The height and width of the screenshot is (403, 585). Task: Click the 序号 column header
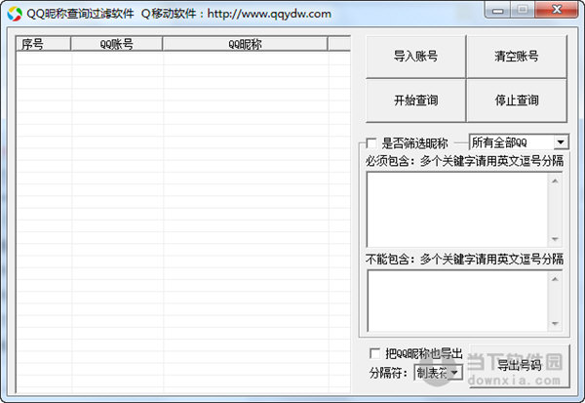pos(43,44)
